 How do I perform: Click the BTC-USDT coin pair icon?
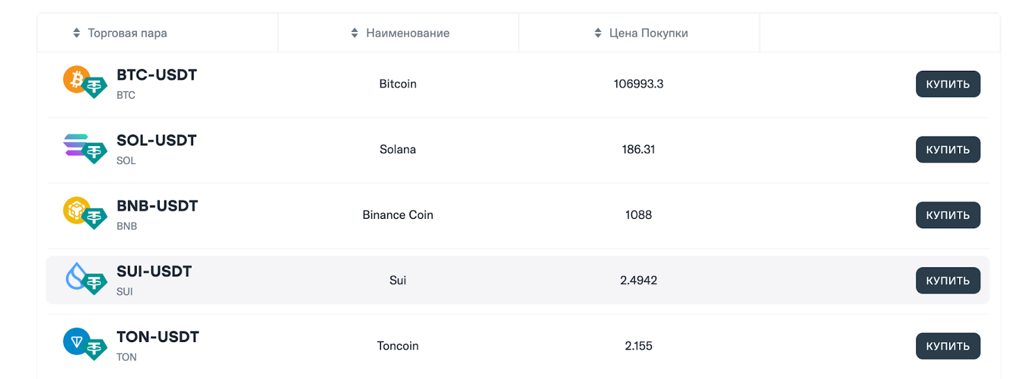[84, 82]
